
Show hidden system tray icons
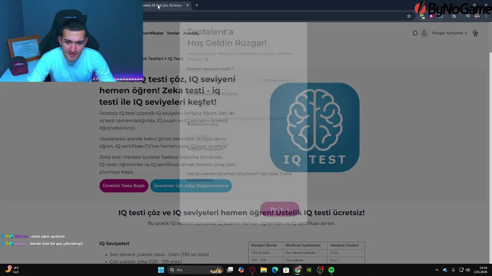click(x=437, y=270)
